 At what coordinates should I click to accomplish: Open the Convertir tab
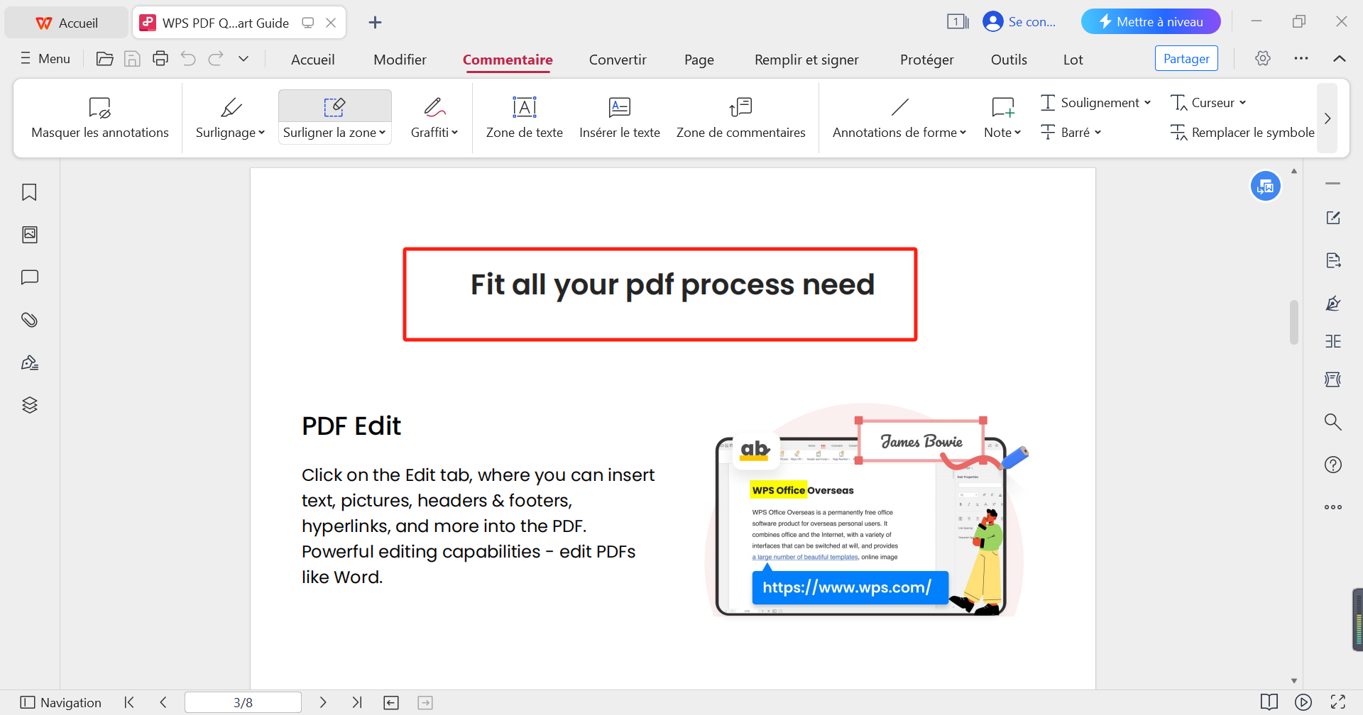click(618, 60)
